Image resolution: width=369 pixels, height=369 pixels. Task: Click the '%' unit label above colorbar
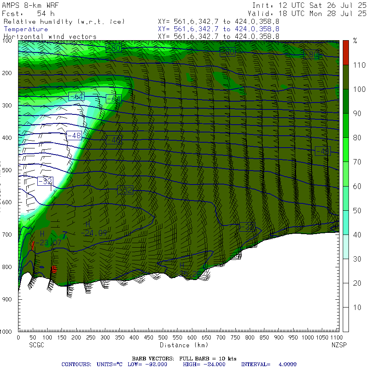tap(355, 41)
